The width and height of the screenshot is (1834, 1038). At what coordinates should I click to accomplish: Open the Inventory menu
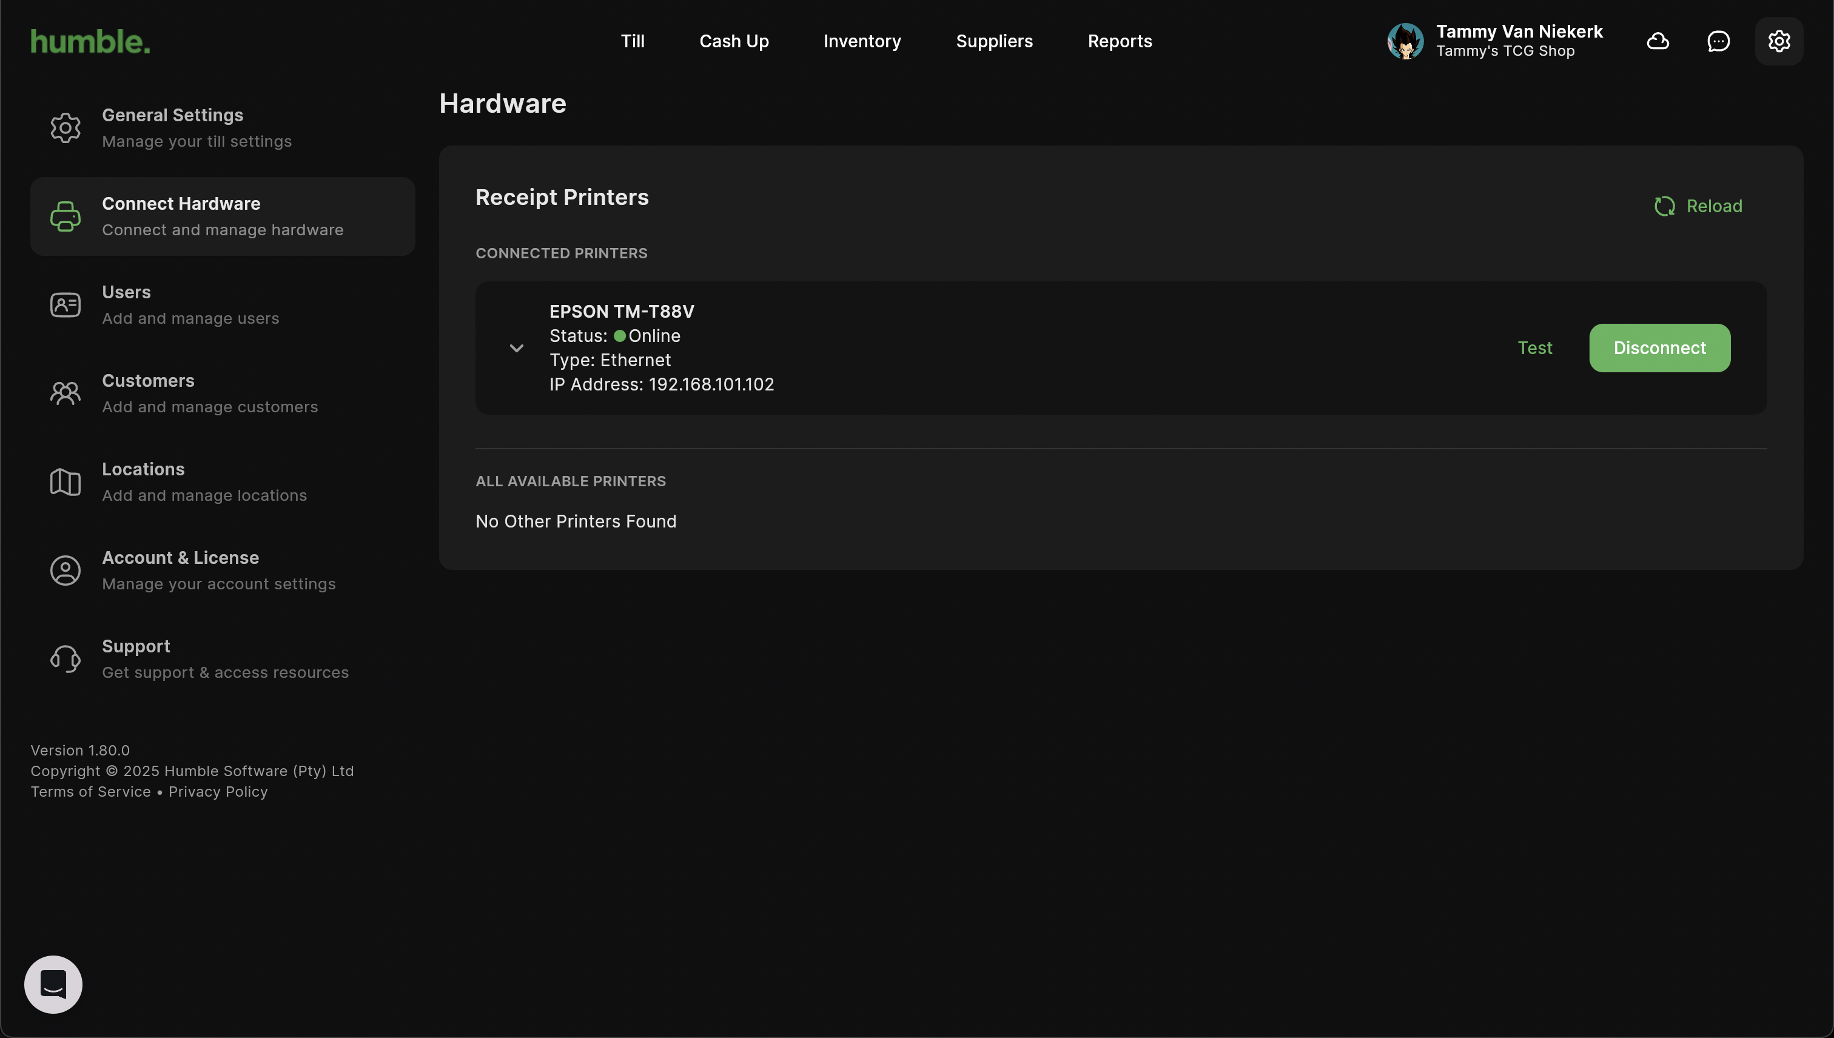coord(861,41)
